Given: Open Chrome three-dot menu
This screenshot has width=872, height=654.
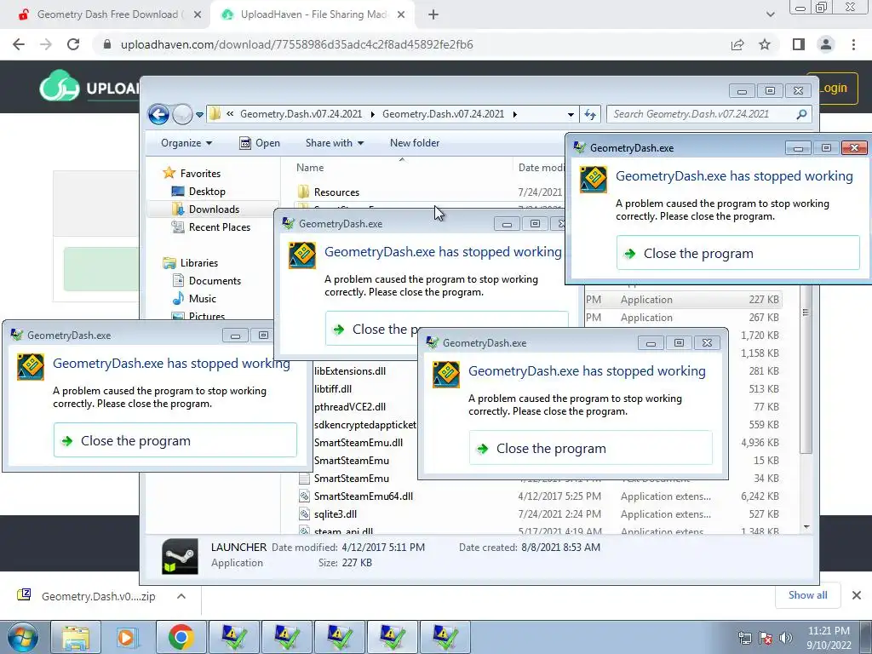Looking at the screenshot, I should click(x=853, y=44).
